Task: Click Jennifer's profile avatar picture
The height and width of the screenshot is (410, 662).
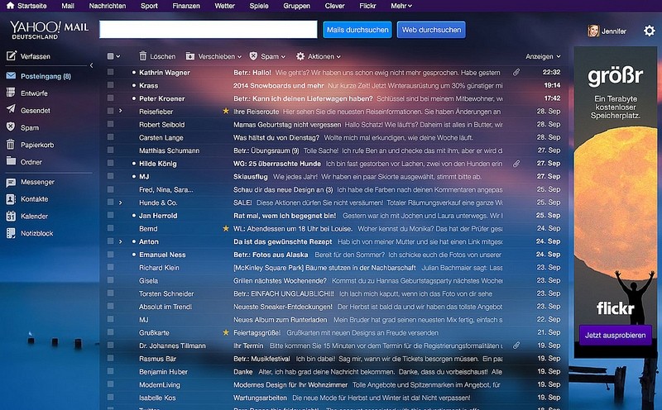Action: point(593,31)
